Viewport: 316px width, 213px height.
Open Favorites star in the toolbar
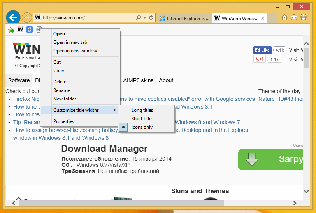[294, 17]
